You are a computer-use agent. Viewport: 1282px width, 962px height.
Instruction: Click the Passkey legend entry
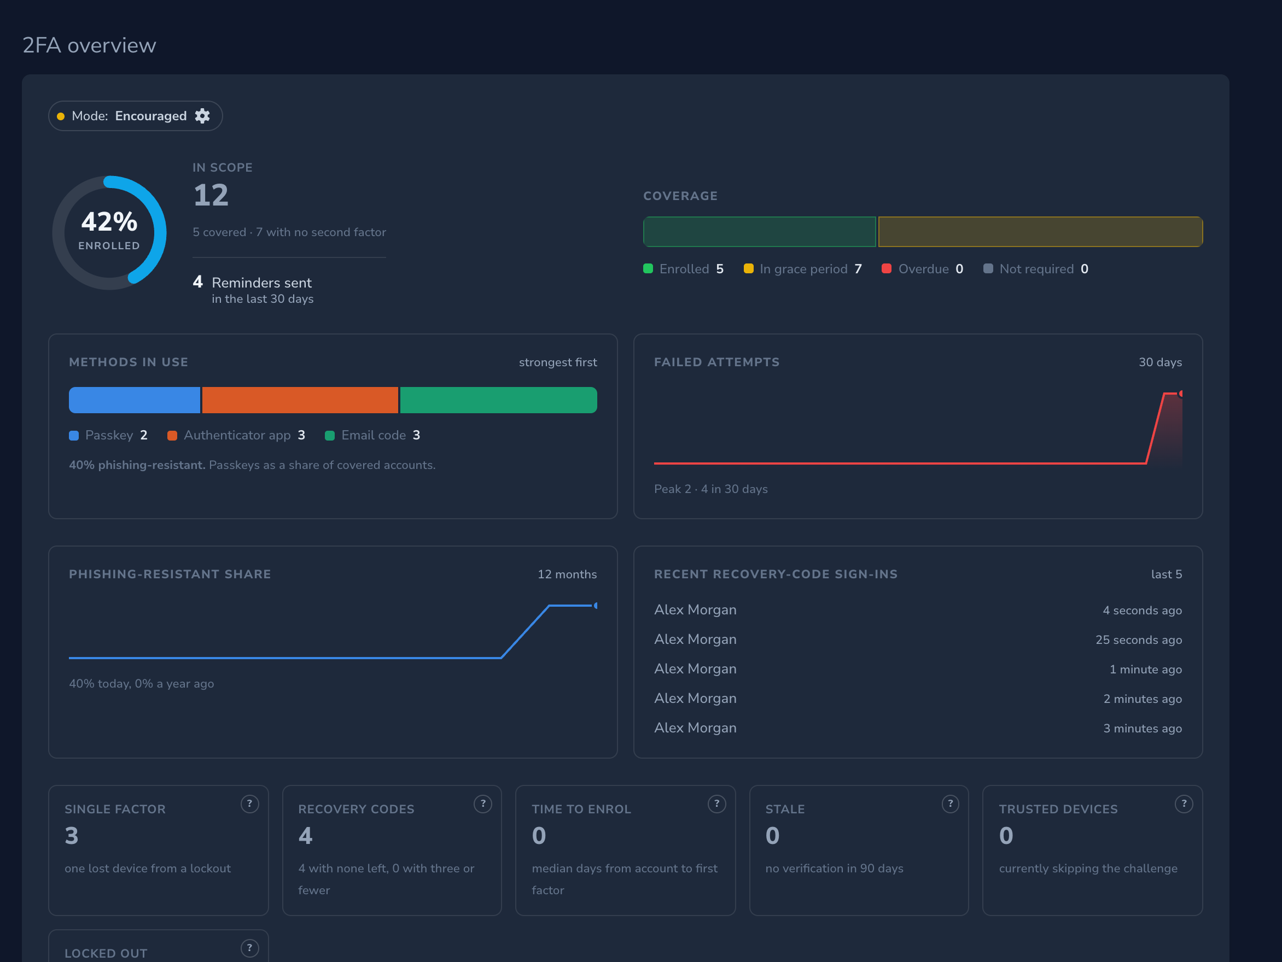pos(108,435)
